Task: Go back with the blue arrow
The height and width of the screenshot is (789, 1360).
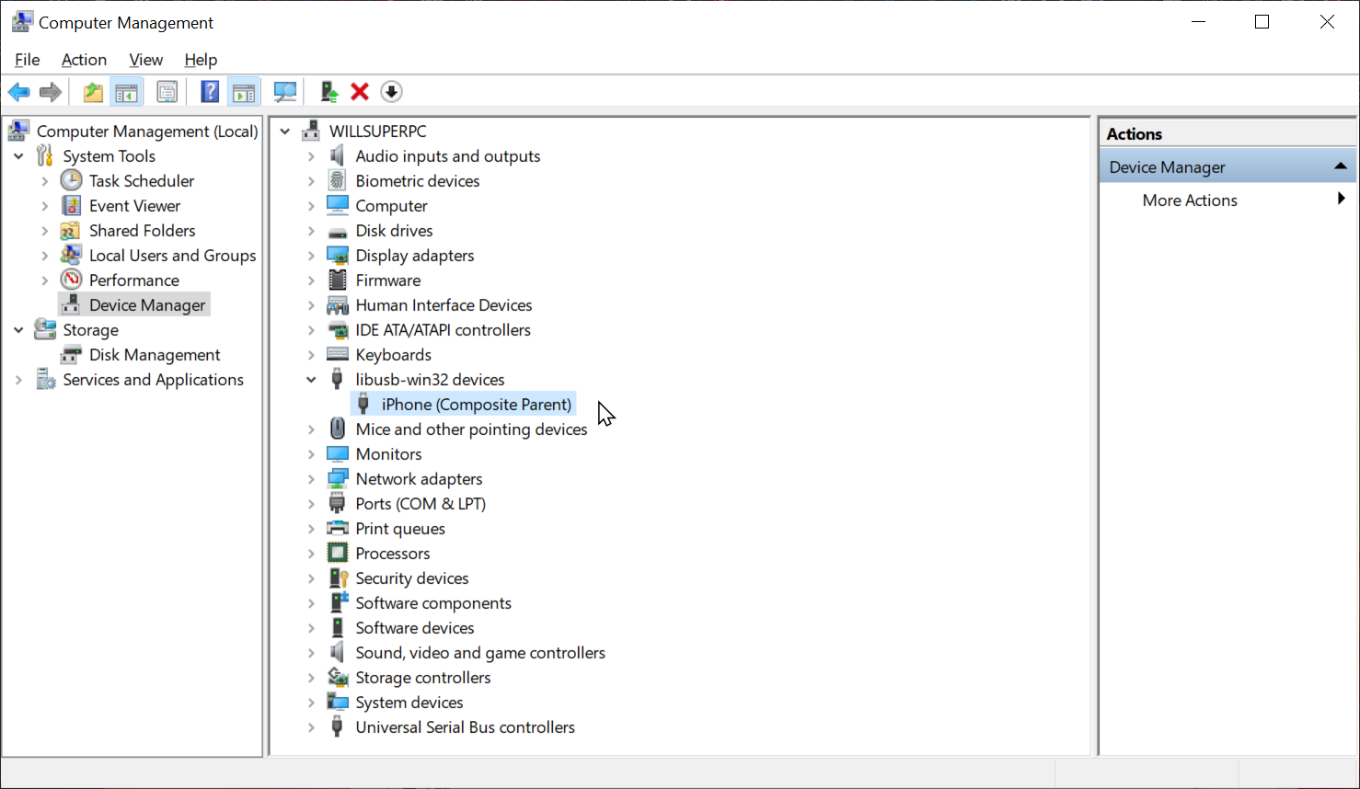Action: click(x=18, y=92)
